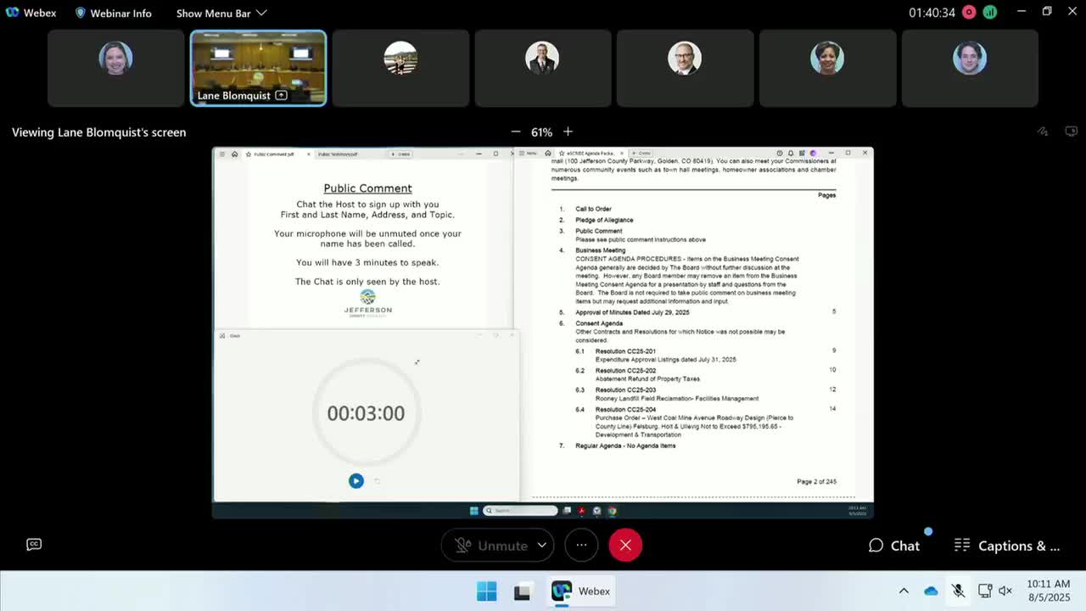Click the Webex logo in the title bar
Viewport: 1086px width, 611px height.
click(x=12, y=13)
